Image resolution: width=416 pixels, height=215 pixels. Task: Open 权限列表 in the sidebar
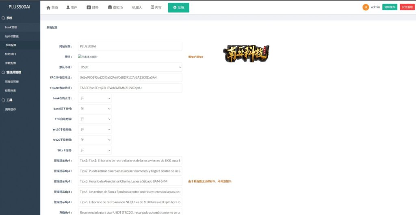pos(20,90)
